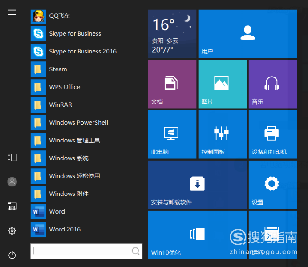Select the Skype for Business 2016 label
This screenshot has height=267, width=308.
coord(83,51)
